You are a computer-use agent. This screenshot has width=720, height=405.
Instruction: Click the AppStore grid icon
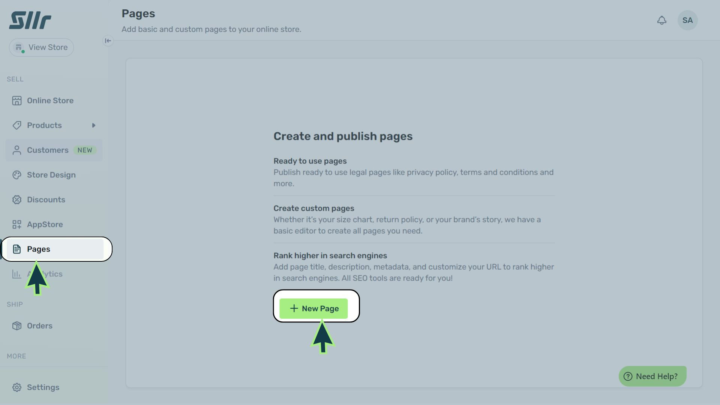(17, 224)
